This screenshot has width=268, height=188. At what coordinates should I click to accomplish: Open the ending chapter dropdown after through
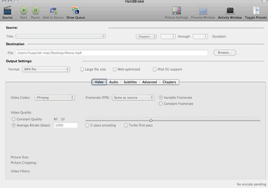pos(200,36)
